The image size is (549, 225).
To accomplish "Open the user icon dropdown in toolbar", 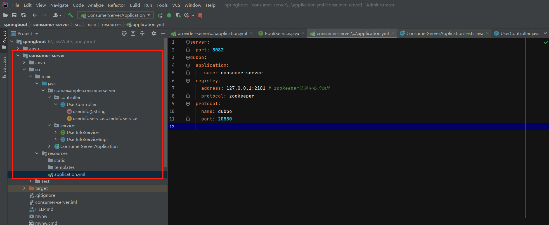I will (x=57, y=15).
